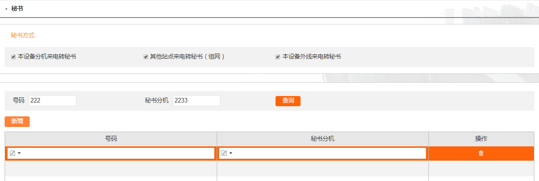Uncheck 其他站点来电转秘书（组网）option

click(x=146, y=57)
